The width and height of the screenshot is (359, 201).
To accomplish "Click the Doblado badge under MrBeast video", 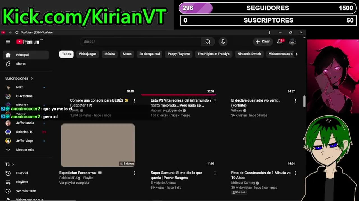I will 239,193.
